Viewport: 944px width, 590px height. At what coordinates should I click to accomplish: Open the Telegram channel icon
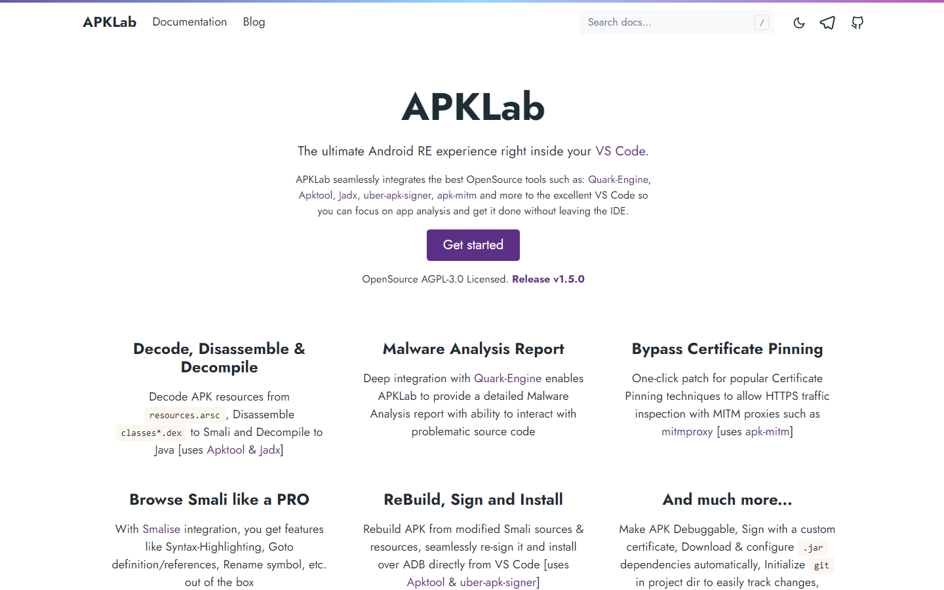click(x=827, y=23)
